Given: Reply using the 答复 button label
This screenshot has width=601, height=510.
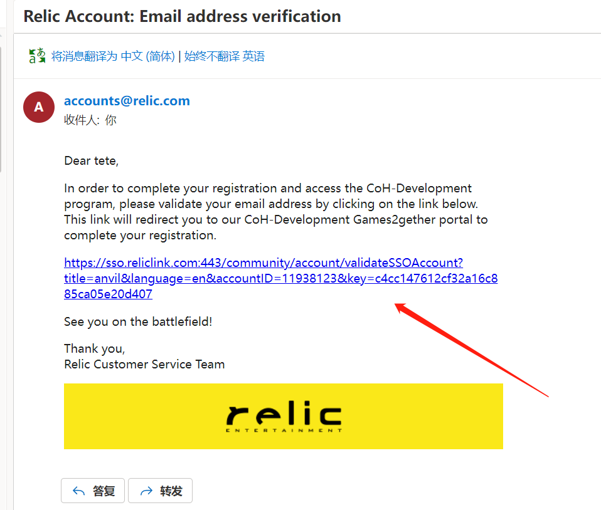Looking at the screenshot, I should [x=104, y=491].
